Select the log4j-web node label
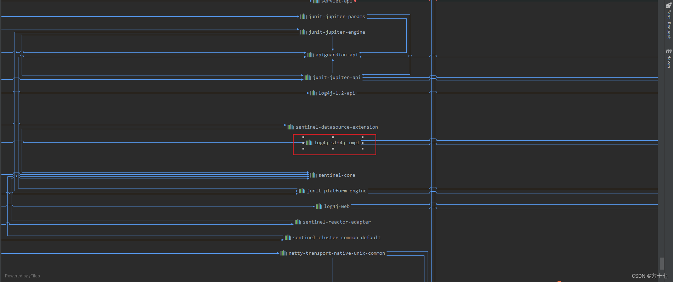 coord(337,206)
